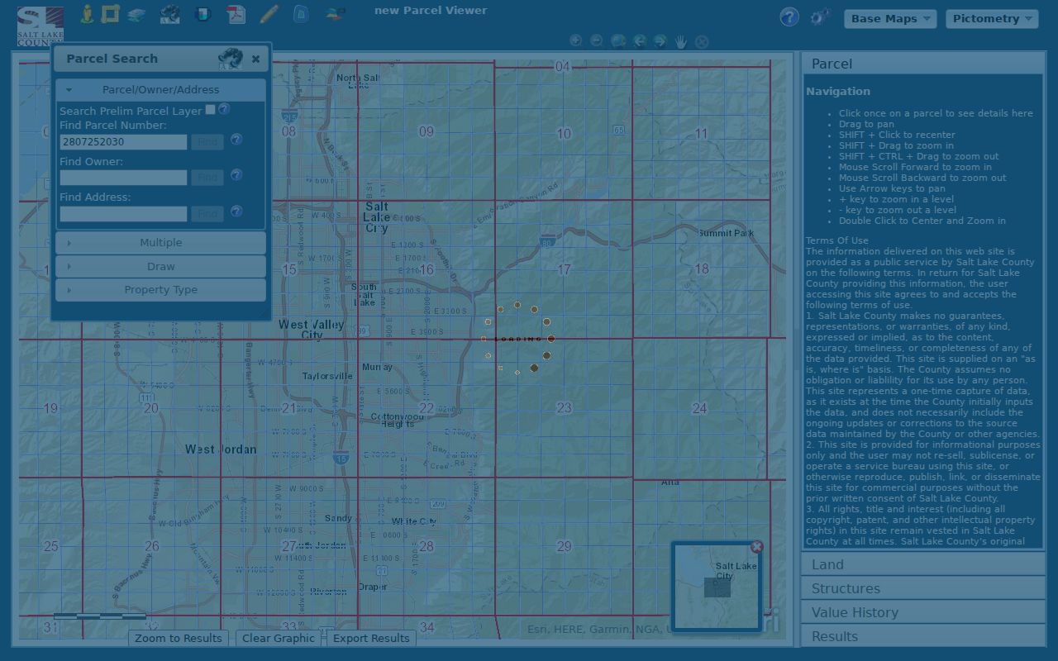Click Export Results button
Screen dimensions: 1058x661
coord(371,638)
